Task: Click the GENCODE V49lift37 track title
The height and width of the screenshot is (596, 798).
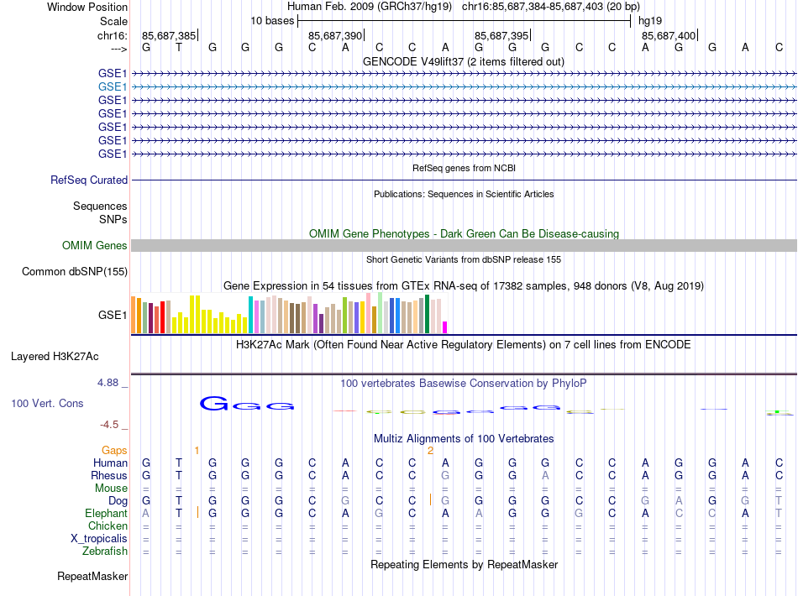Action: (463, 61)
